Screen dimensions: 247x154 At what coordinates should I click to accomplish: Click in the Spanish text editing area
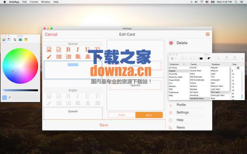click(73, 70)
